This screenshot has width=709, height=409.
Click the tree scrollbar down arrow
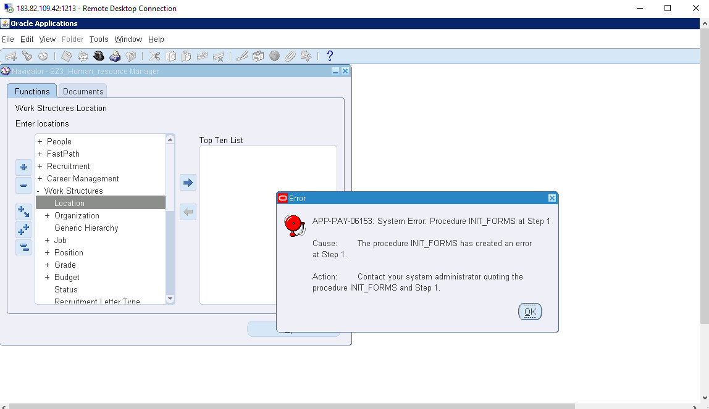click(170, 299)
